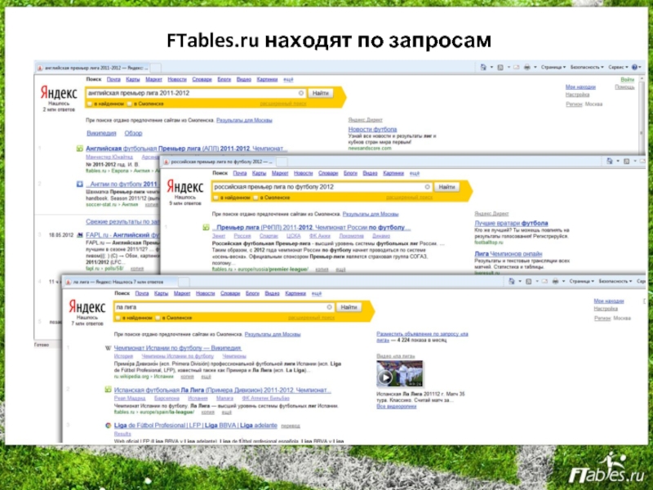Click the green favicon beside the Испанская Ла Лига result

[x=108, y=390]
